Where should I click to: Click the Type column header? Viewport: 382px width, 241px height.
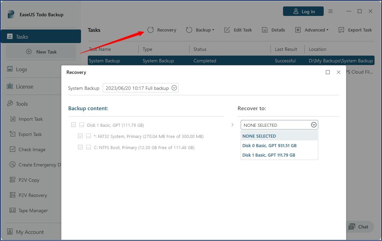click(x=147, y=49)
